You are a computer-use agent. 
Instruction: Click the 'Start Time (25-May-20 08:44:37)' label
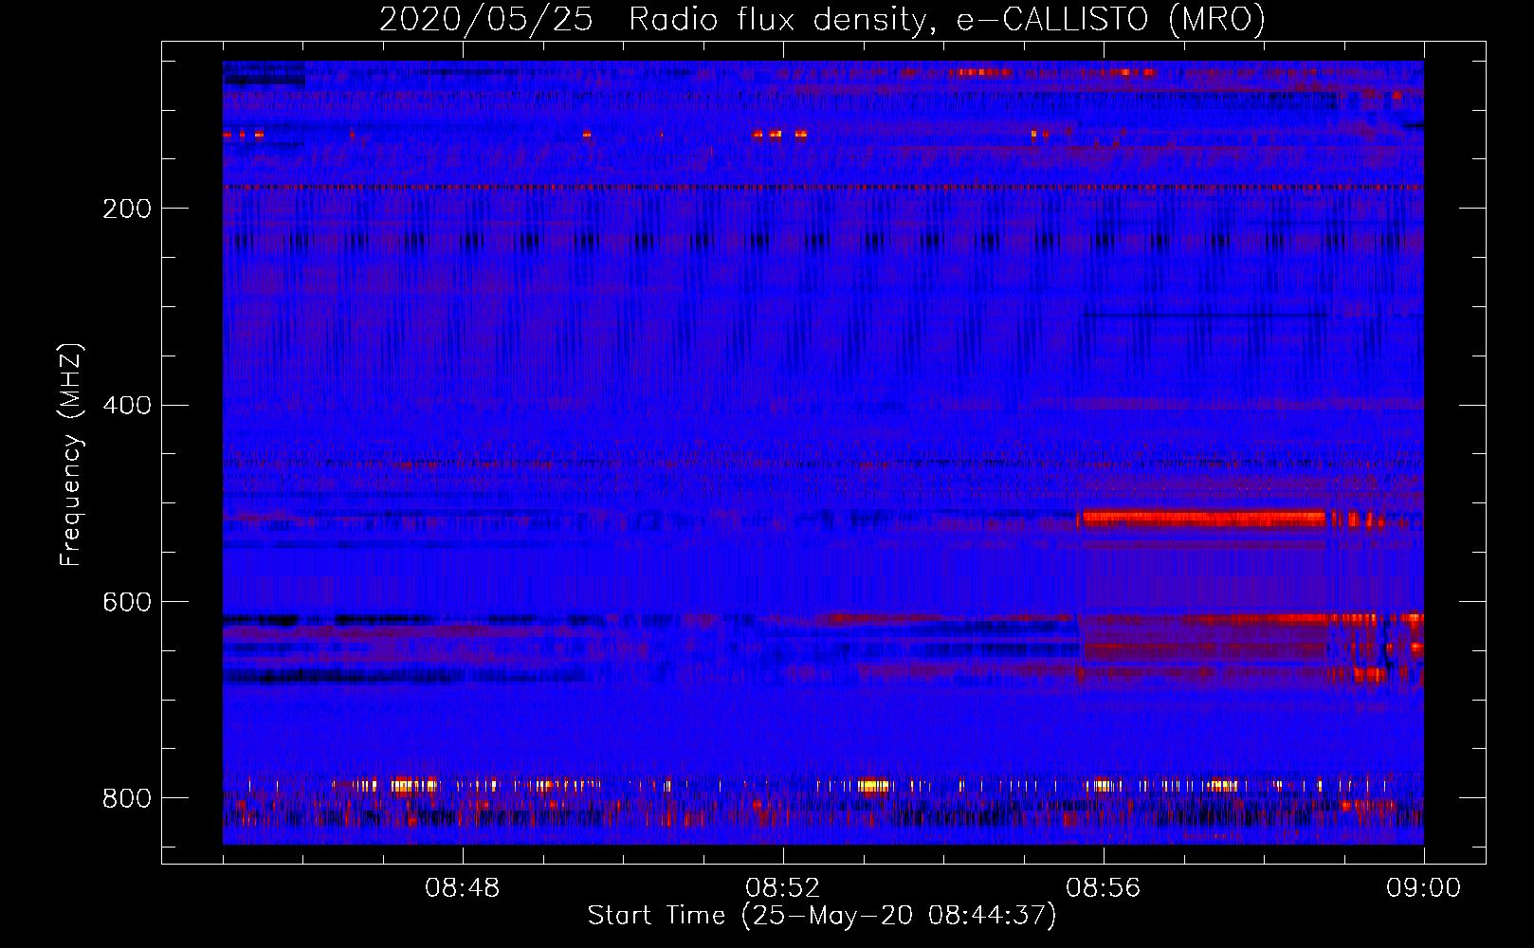point(822,915)
